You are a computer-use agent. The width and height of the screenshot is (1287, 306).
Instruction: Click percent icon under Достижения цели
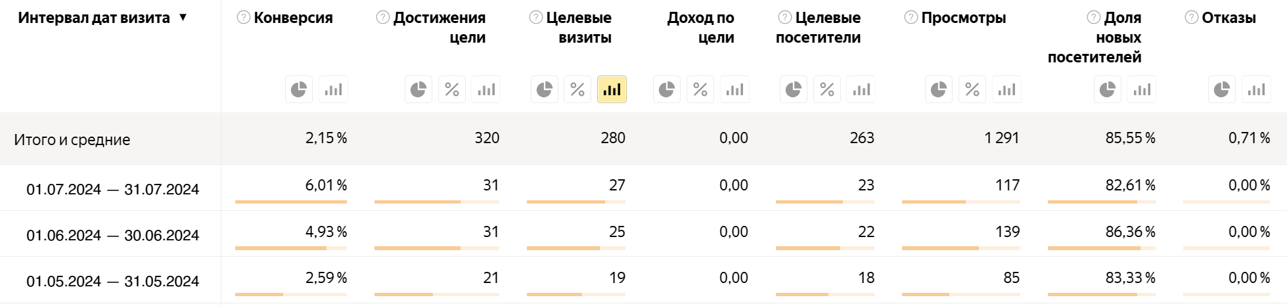452,90
